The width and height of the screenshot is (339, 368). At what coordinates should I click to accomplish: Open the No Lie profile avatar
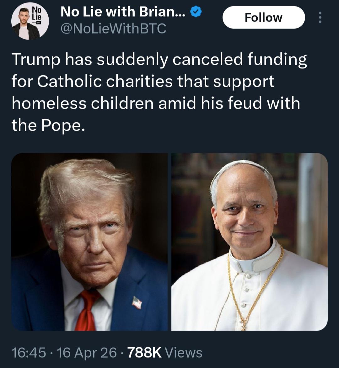[x=30, y=21]
